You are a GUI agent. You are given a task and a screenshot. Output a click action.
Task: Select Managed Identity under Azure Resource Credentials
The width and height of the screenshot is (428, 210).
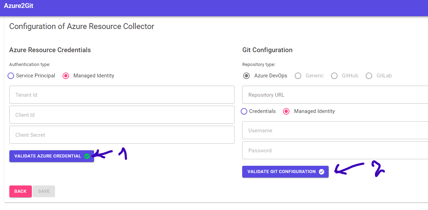pos(66,76)
